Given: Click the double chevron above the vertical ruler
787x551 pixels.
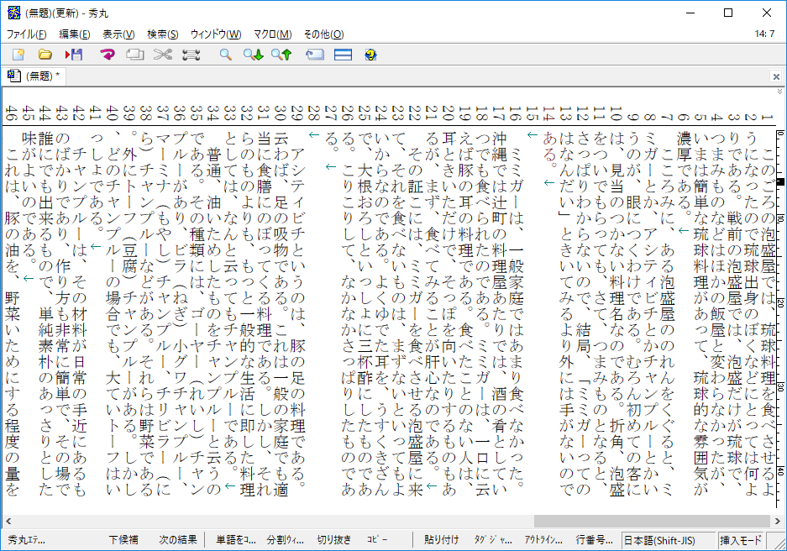Looking at the screenshot, I should [779, 92].
